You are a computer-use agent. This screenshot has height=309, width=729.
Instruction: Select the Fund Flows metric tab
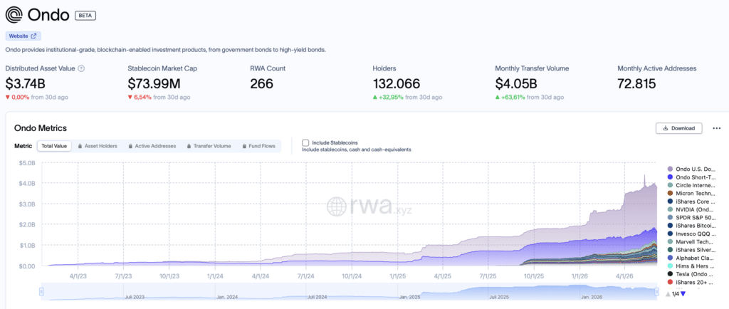(x=258, y=146)
